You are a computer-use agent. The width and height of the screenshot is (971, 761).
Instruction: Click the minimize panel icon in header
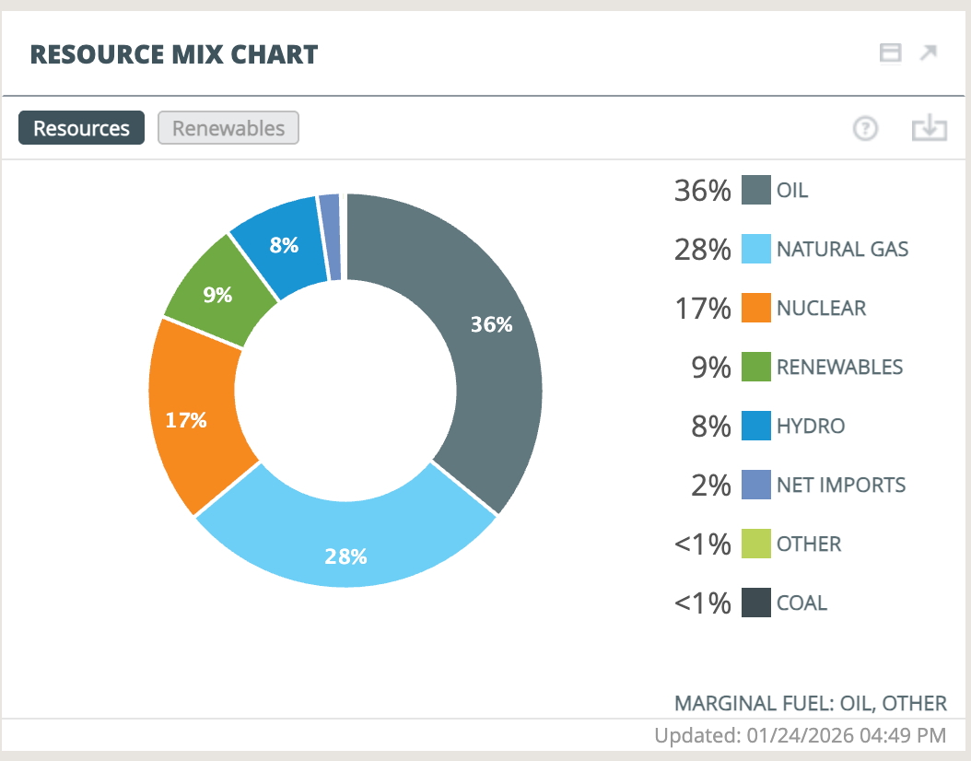[890, 53]
